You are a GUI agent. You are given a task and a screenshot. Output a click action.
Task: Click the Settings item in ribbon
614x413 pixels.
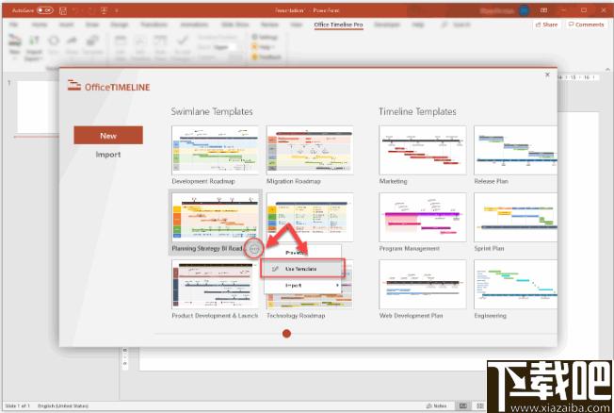tap(265, 38)
